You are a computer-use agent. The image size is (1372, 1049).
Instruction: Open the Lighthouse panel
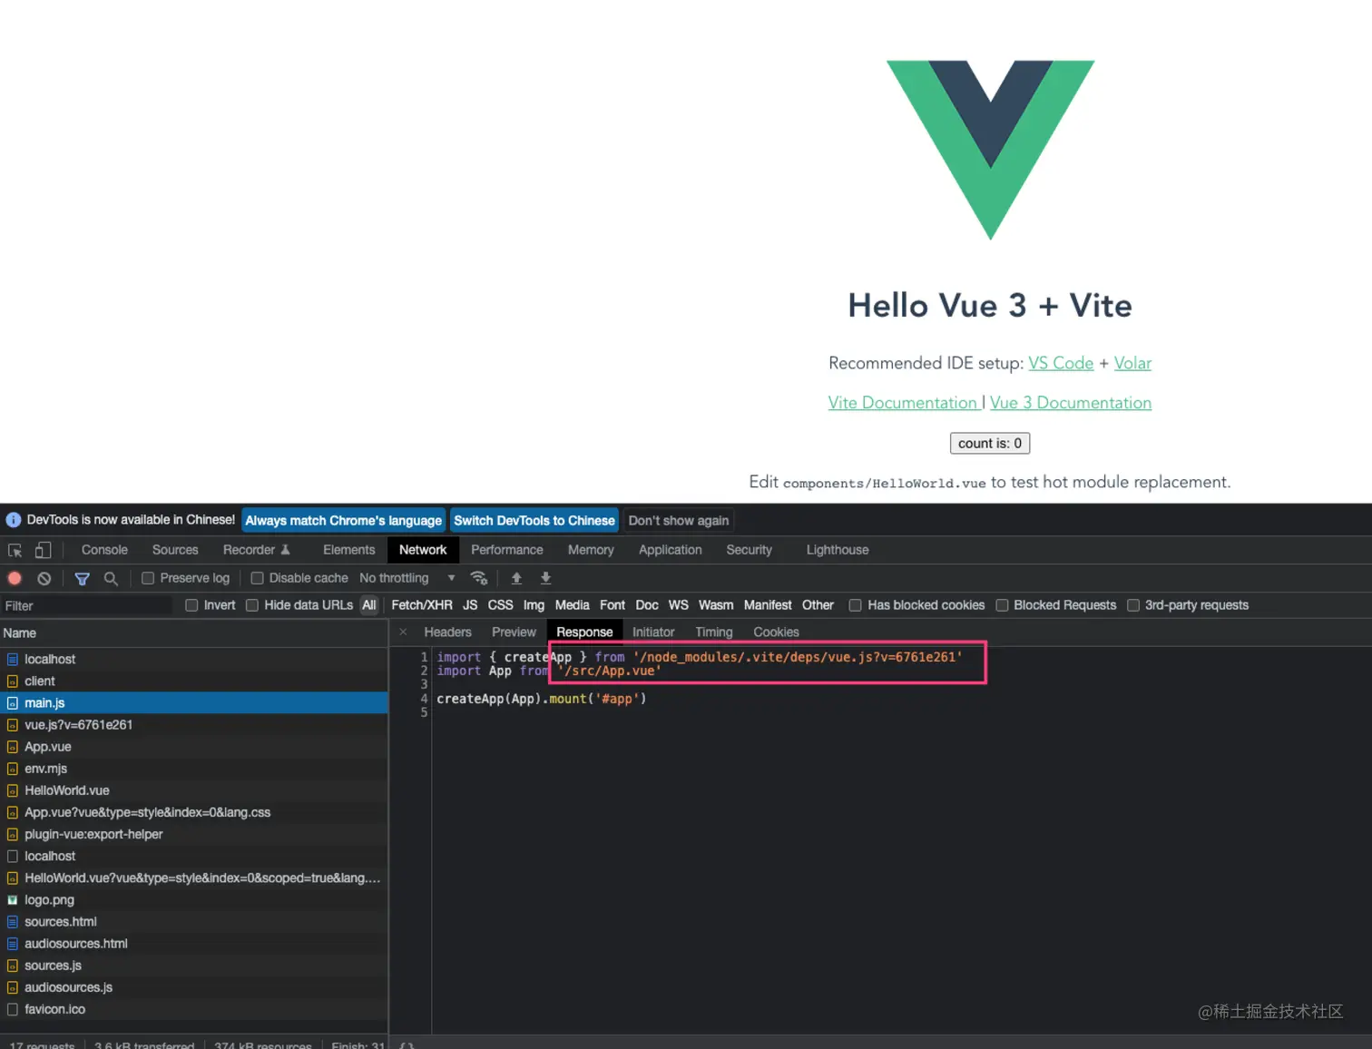(838, 550)
